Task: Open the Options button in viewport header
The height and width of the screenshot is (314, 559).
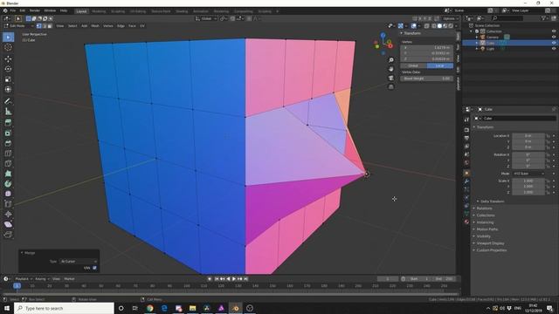Action: click(x=450, y=18)
